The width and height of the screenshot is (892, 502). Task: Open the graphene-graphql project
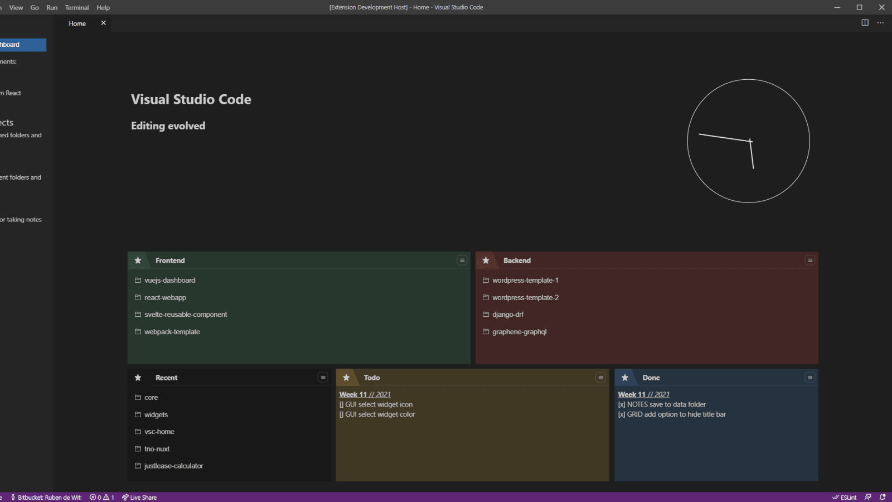[x=519, y=332]
